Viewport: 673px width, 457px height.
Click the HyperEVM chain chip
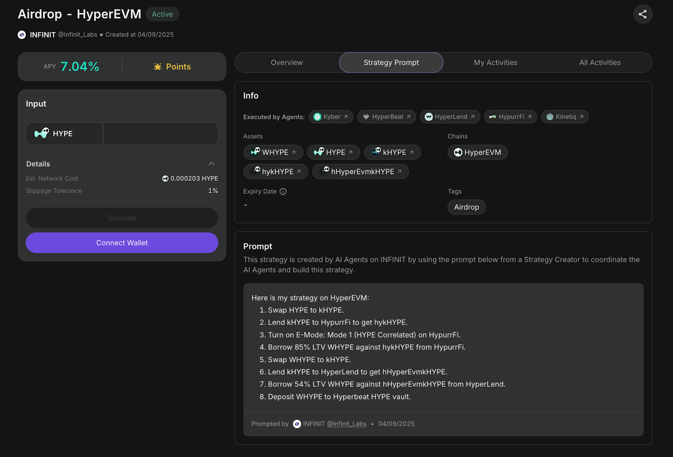point(477,152)
